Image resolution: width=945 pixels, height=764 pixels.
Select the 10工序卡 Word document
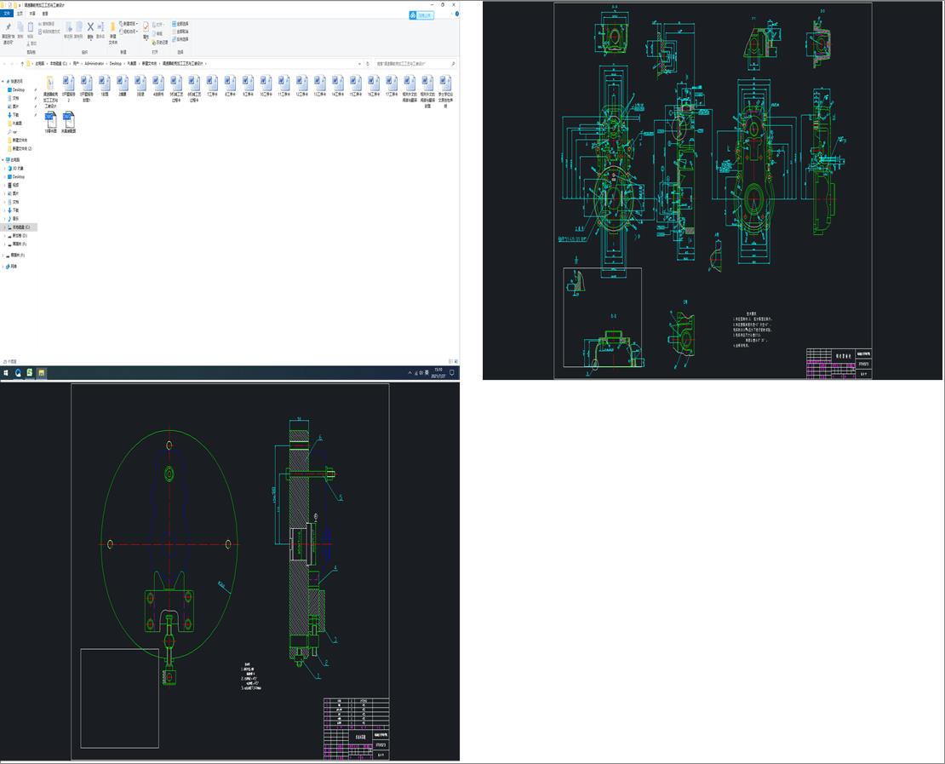pyautogui.click(x=266, y=86)
